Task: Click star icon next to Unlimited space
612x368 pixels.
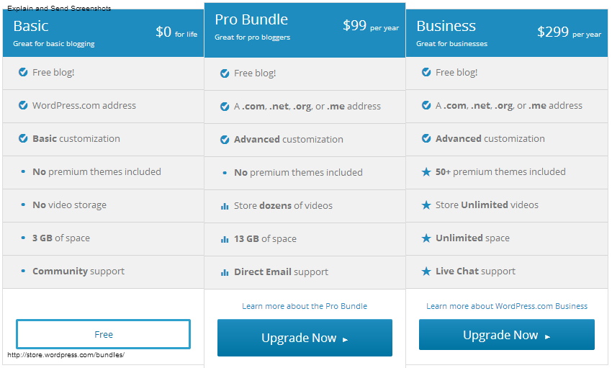Action: click(426, 238)
